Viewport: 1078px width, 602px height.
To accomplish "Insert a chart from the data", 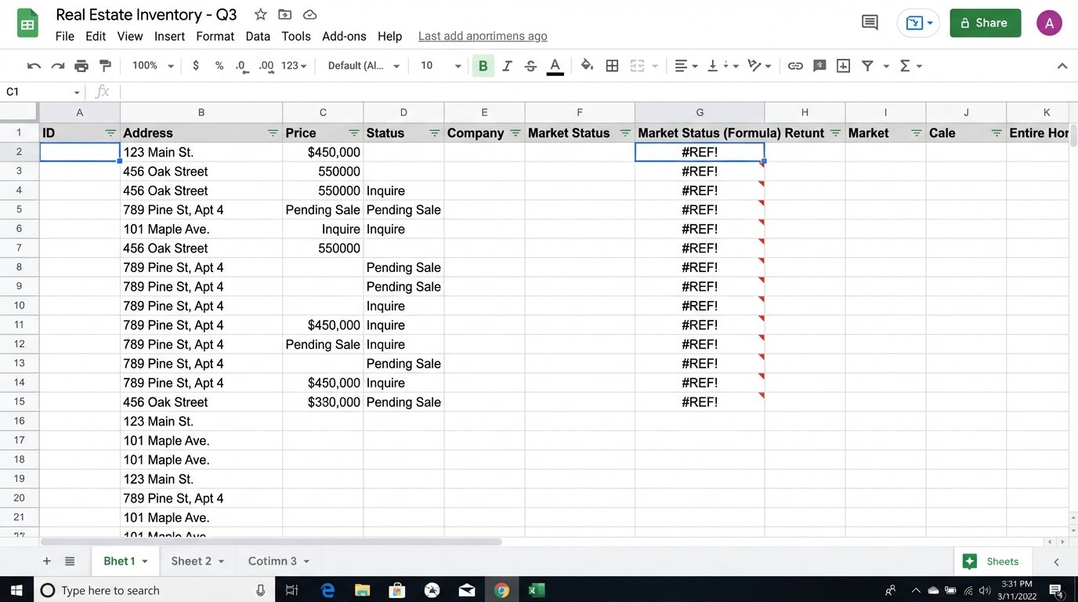I will pyautogui.click(x=843, y=65).
